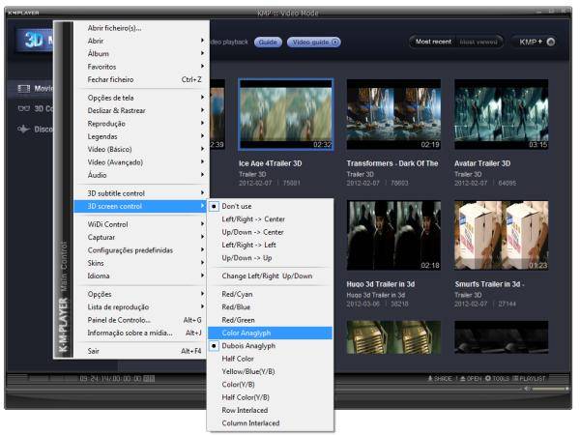The width and height of the screenshot is (580, 435).
Task: Choose Fechar ficheiro menu entry
Action: click(x=142, y=79)
